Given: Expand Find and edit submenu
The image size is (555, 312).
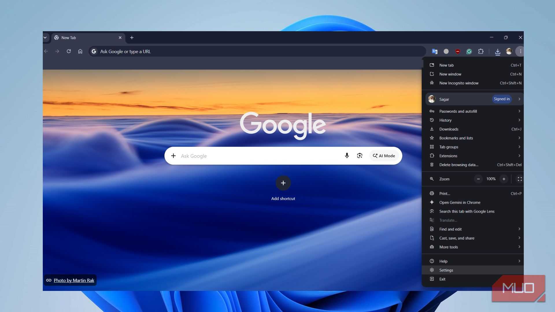Looking at the screenshot, I should point(473,229).
